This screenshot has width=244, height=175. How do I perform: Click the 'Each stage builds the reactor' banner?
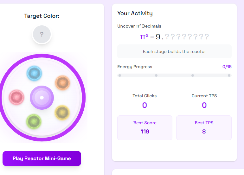(x=174, y=52)
